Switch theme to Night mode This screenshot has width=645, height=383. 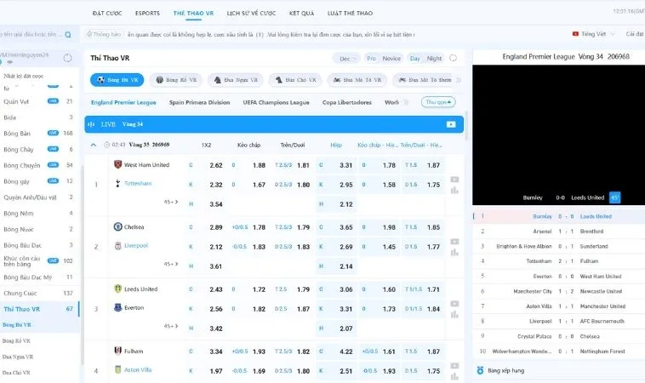click(434, 59)
